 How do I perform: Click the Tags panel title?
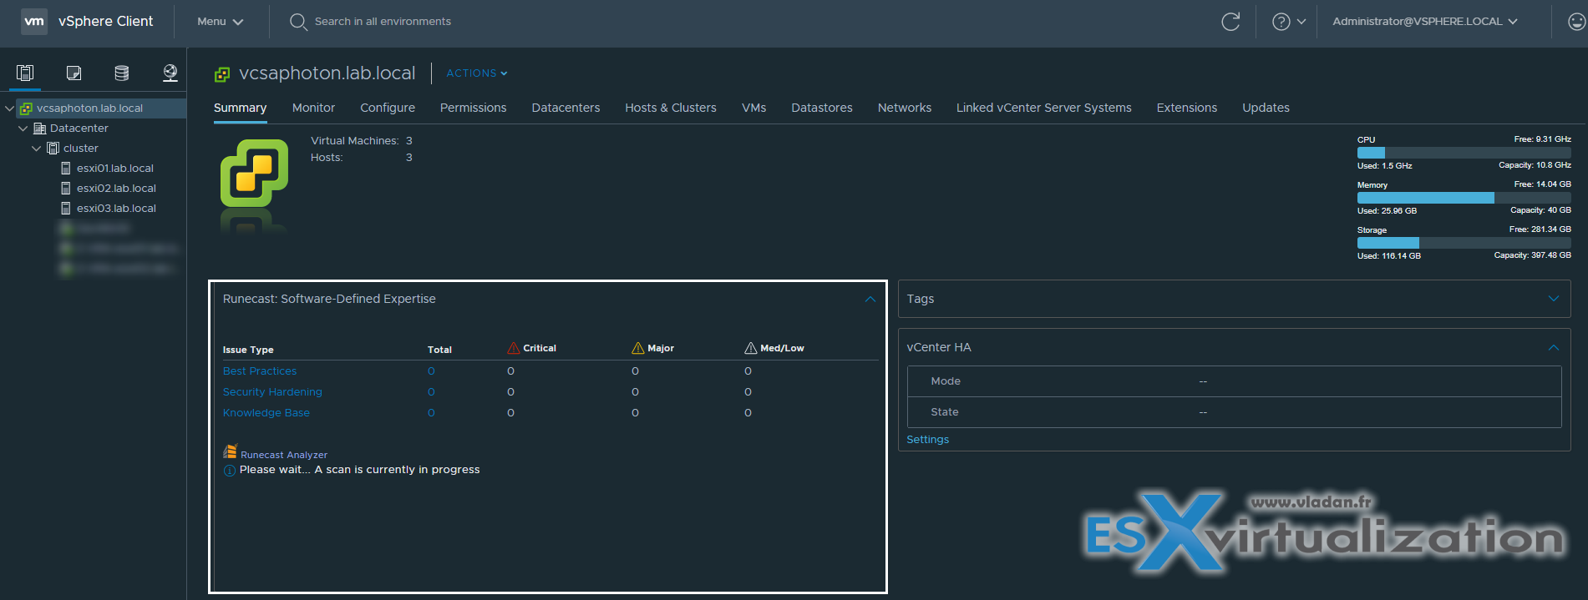921,299
